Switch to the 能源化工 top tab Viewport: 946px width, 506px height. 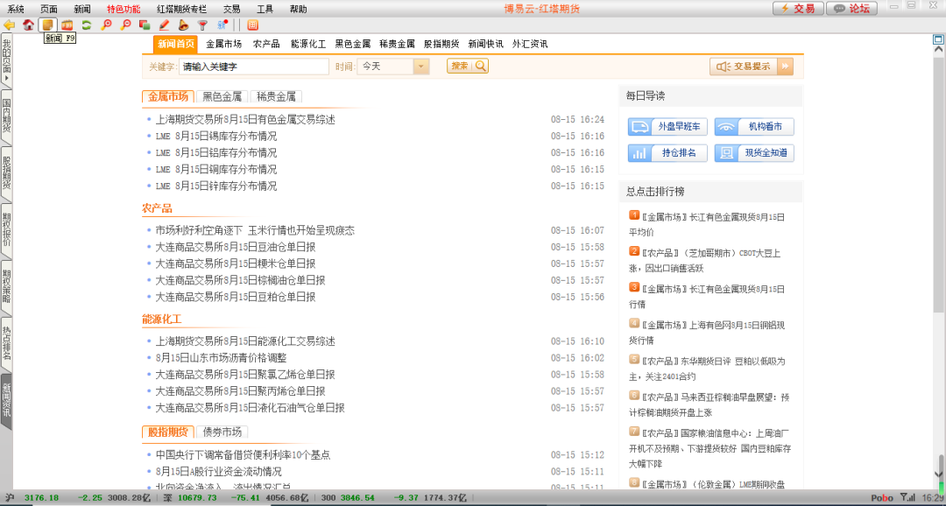[308, 44]
